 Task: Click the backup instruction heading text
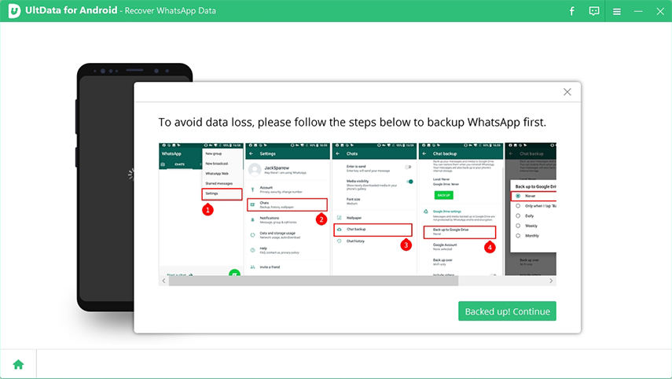coord(352,123)
